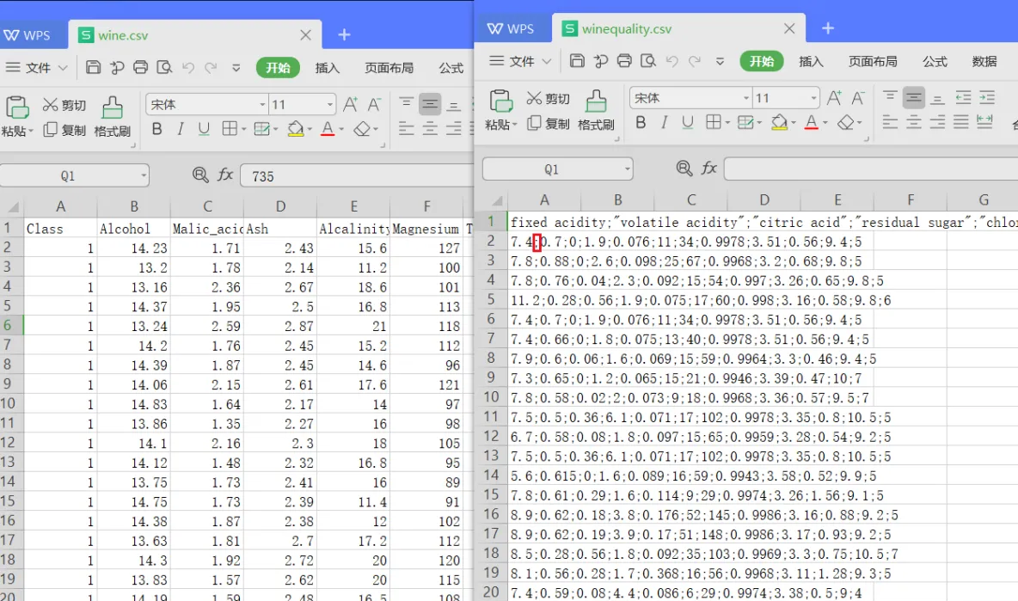The height and width of the screenshot is (601, 1018).
Task: Decrease font size in wine.csv window
Action: point(374,105)
